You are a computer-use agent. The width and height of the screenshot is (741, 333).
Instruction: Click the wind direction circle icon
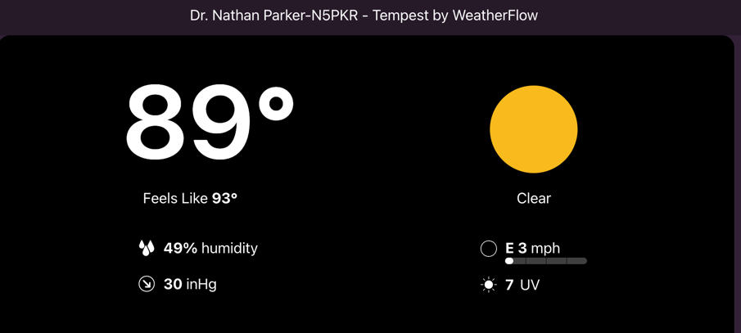[489, 249]
